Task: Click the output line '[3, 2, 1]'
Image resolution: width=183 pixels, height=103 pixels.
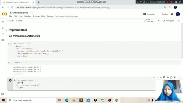Action: (18, 74)
